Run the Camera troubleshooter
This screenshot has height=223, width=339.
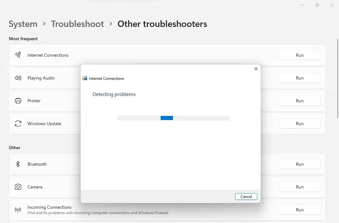pyautogui.click(x=300, y=187)
